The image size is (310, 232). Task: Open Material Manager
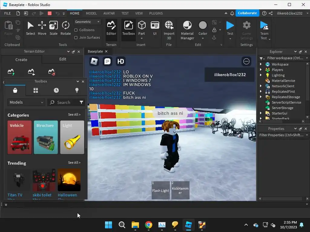(187, 30)
